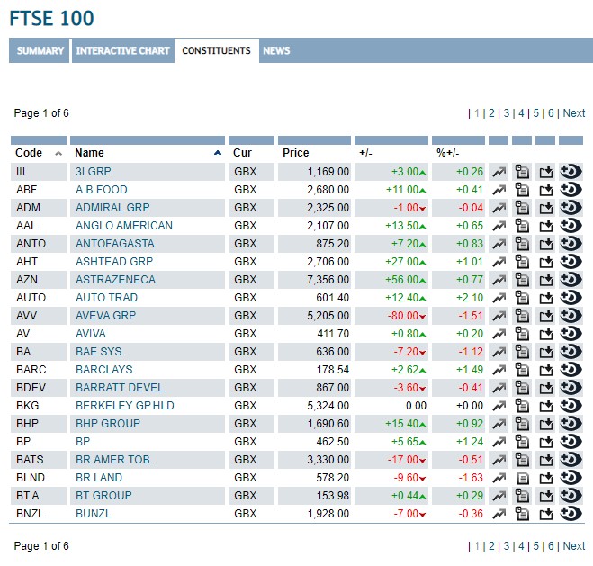Click the download icon for BHP GROUP
Image resolution: width=593 pixels, height=566 pixels.
pyautogui.click(x=545, y=424)
